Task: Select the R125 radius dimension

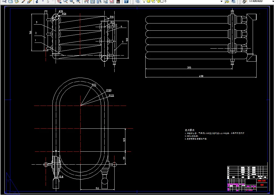Action: [x=112, y=95]
